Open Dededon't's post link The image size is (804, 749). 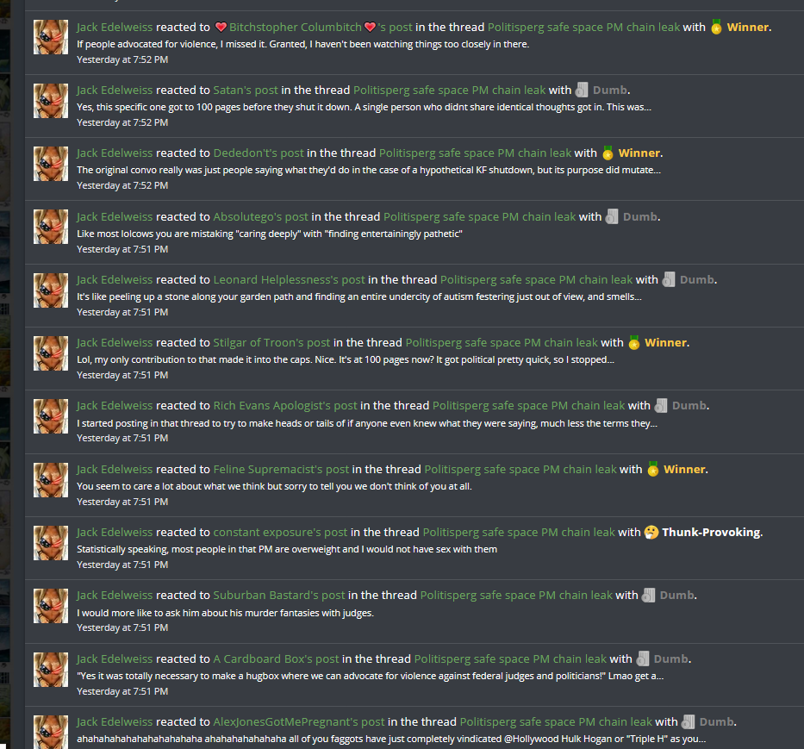pos(259,153)
